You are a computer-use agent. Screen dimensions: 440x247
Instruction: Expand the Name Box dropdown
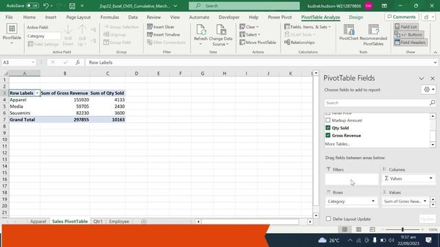[x=33, y=62]
